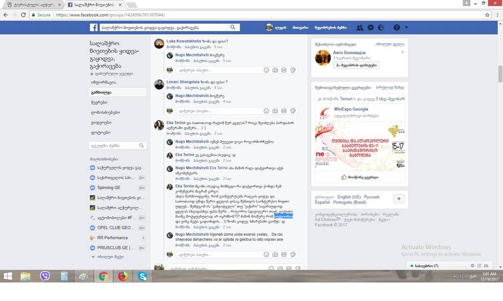
Task: Open Chrome menu three dots icon
Action: click(x=498, y=15)
